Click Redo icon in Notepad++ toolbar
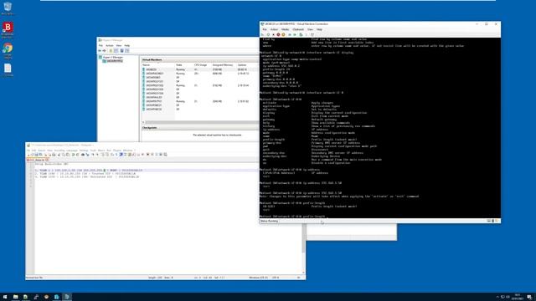This screenshot has height=301, width=536. 78,155
